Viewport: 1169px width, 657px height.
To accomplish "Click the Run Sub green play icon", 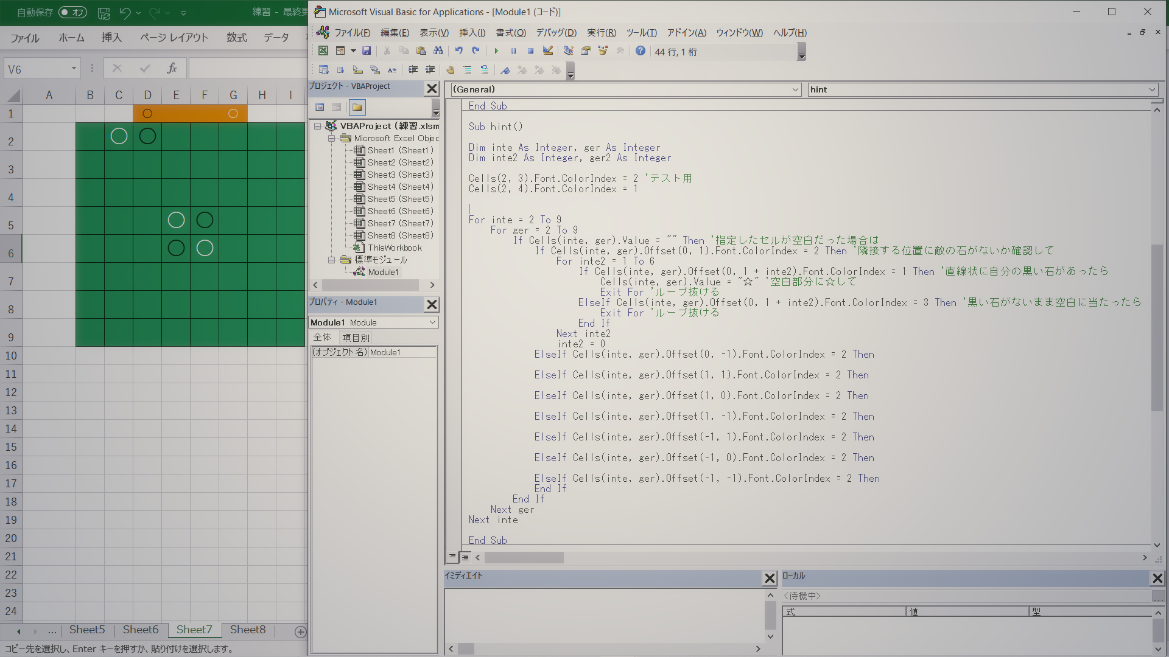I will [x=496, y=51].
